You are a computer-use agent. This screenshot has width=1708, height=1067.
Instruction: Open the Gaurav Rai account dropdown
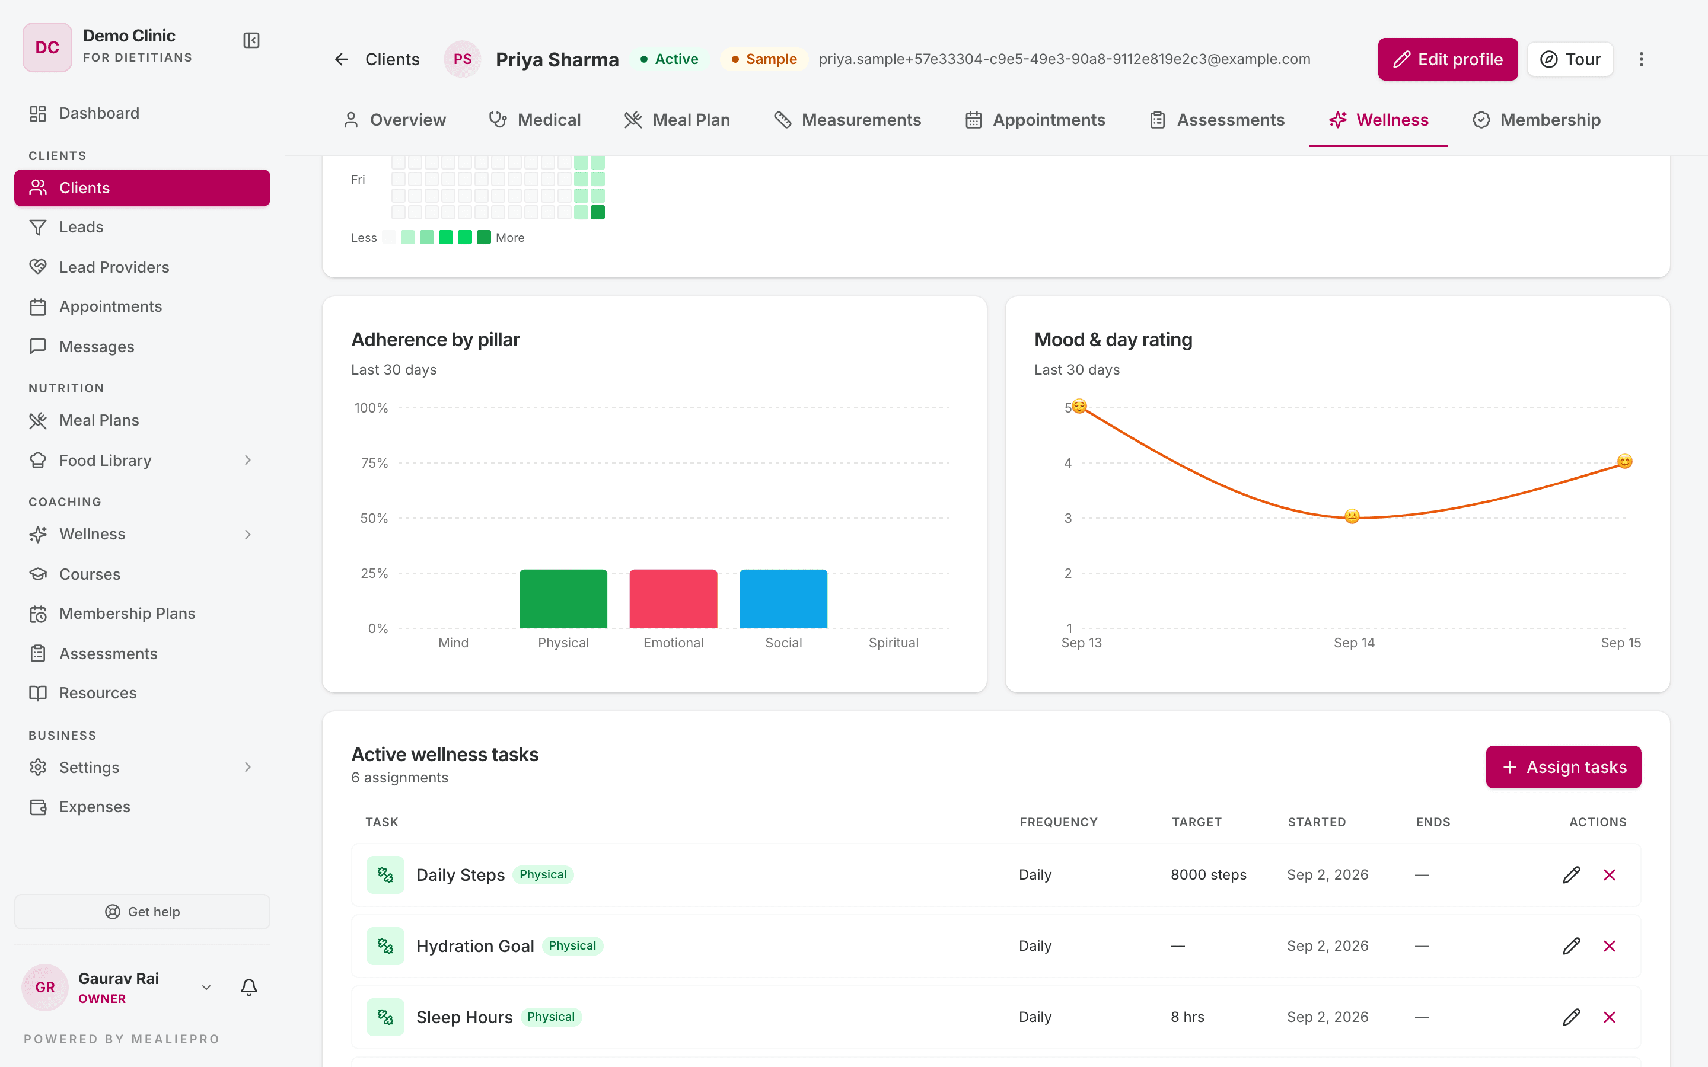click(206, 987)
